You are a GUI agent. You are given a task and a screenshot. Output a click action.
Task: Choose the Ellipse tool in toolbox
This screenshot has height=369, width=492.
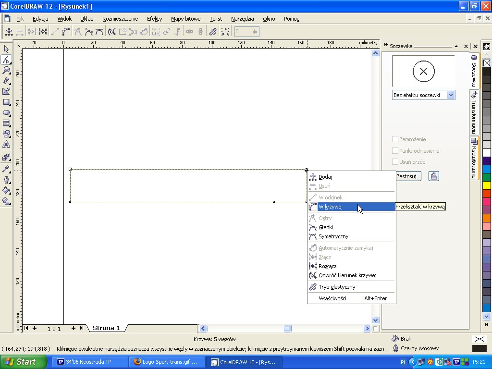6,113
